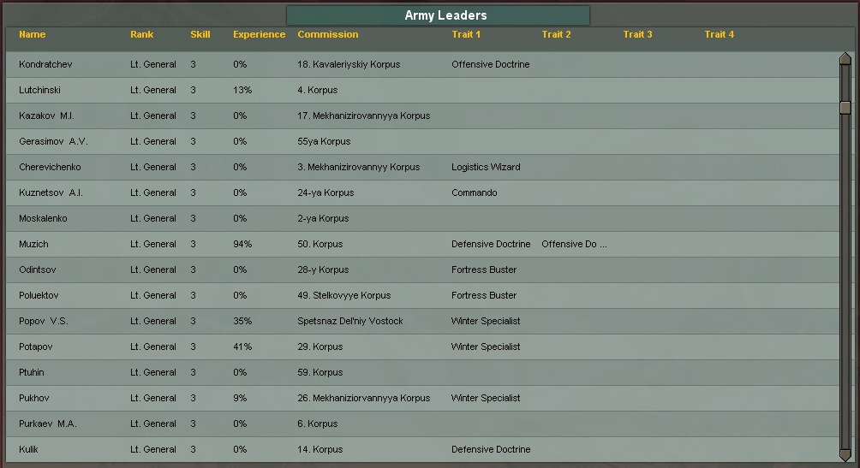Click the scroll up arrow of the leader list
The width and height of the screenshot is (860, 468).
click(x=845, y=59)
